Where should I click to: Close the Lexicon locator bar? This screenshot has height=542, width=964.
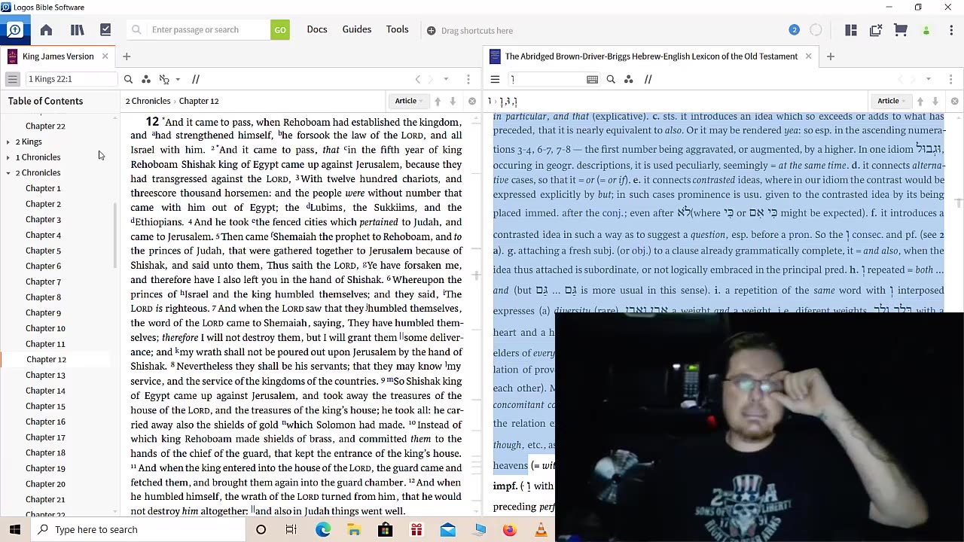coord(955,101)
